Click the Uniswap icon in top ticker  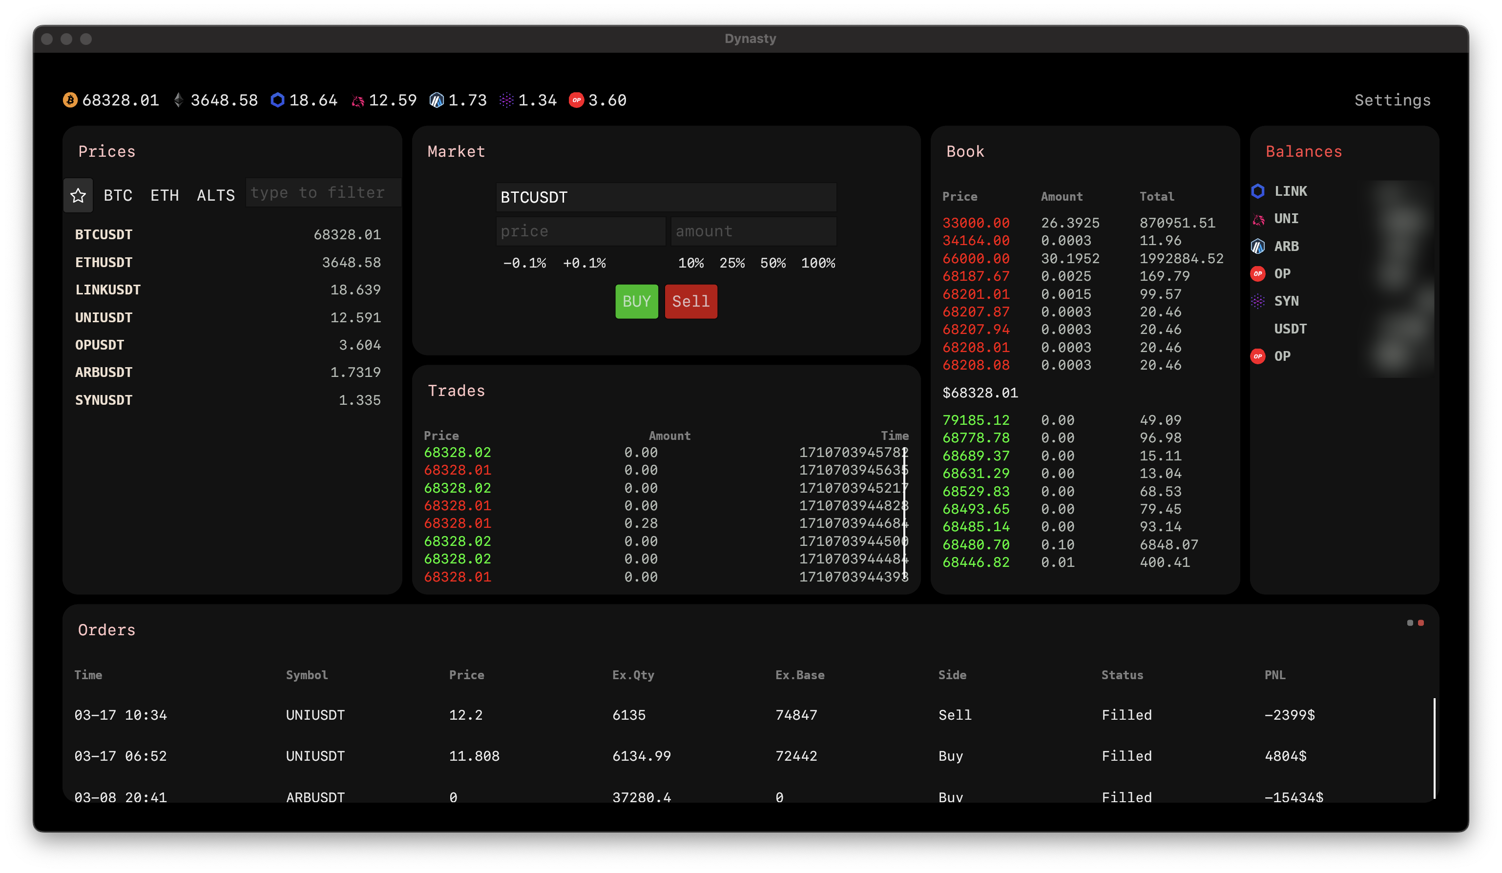357,101
